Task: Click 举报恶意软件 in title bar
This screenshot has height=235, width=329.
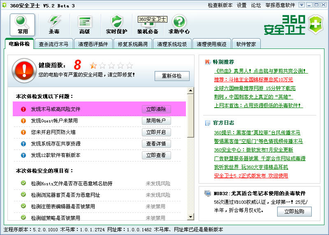Action: pos(280,5)
